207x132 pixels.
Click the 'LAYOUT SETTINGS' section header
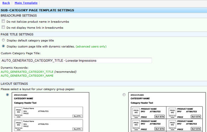tap(14, 84)
